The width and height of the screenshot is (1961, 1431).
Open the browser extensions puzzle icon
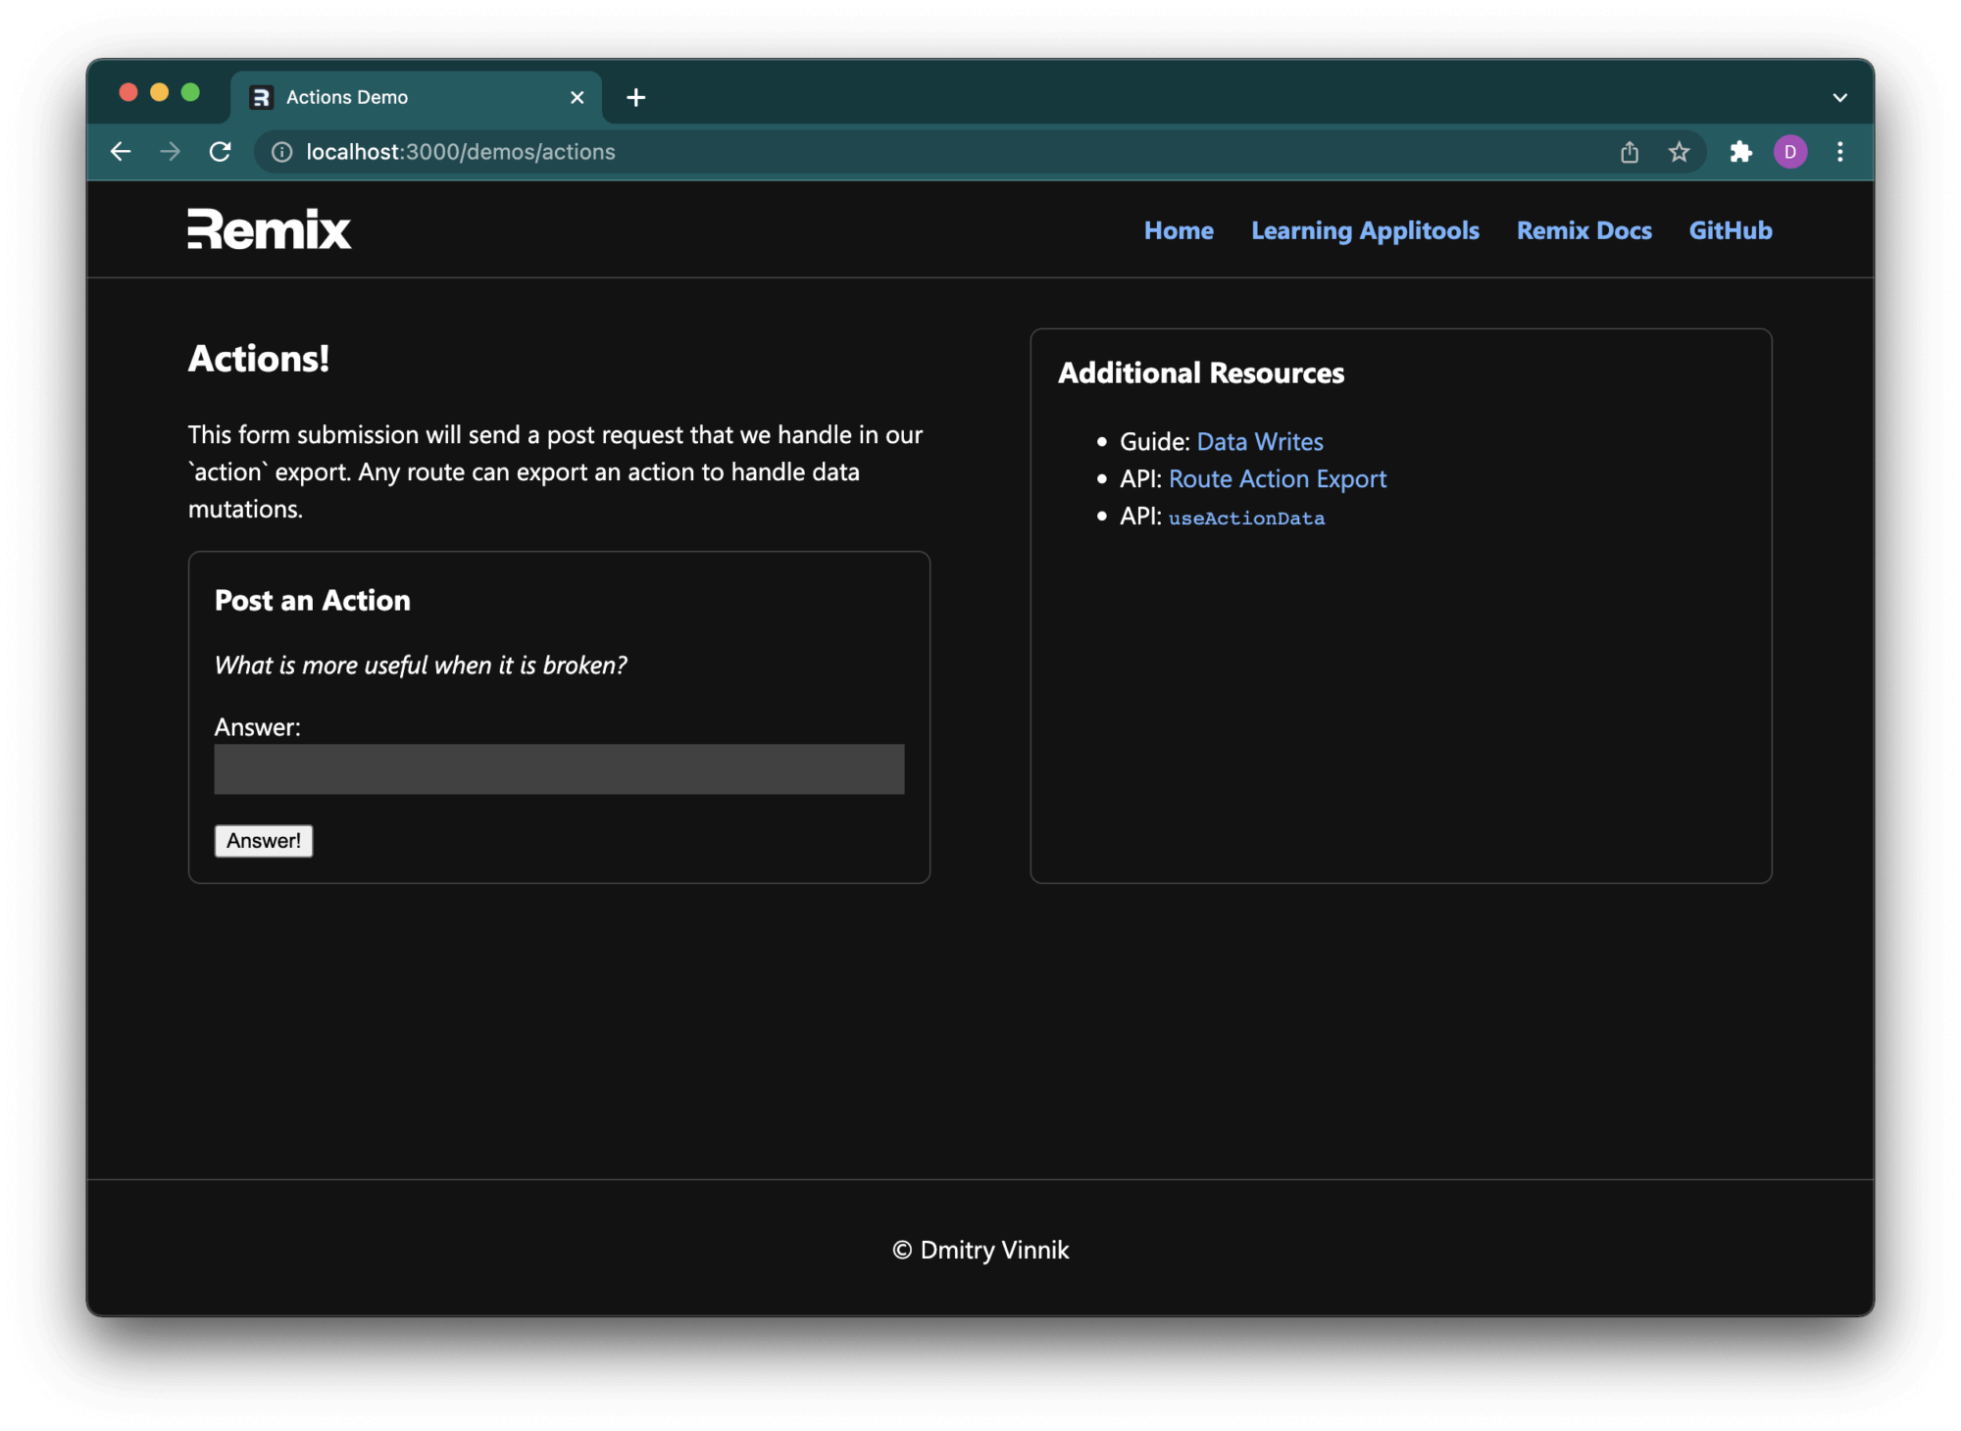pos(1742,152)
